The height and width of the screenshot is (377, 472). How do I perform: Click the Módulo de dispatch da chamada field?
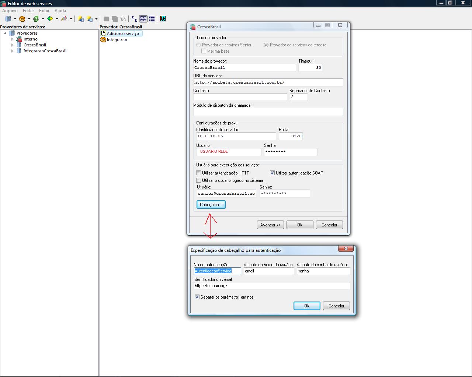[x=268, y=112]
